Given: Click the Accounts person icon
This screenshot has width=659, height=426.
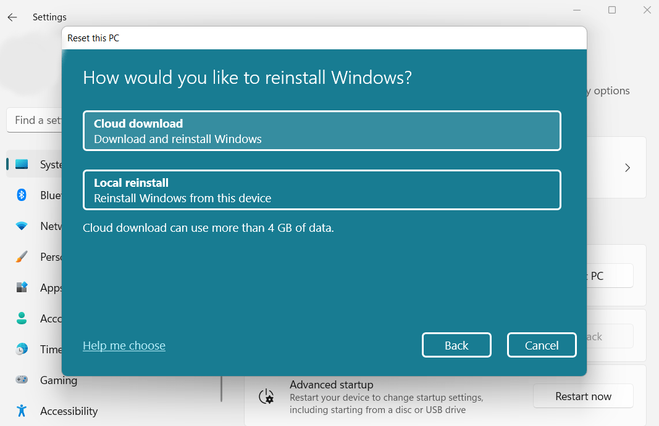Looking at the screenshot, I should click(x=22, y=318).
